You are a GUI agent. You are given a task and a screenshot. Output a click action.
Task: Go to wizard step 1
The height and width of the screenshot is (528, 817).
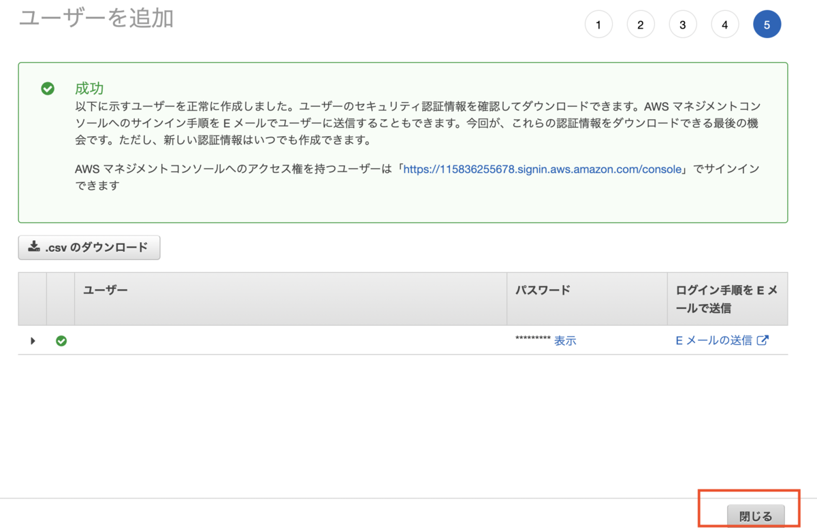598,24
